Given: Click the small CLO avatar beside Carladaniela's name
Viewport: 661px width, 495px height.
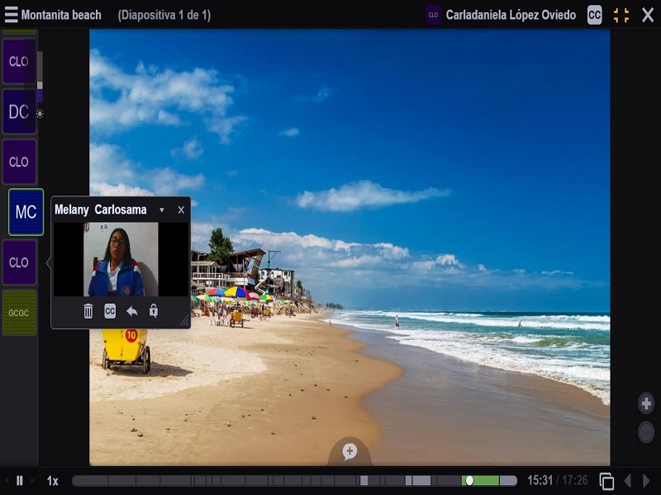Looking at the screenshot, I should click(x=433, y=15).
